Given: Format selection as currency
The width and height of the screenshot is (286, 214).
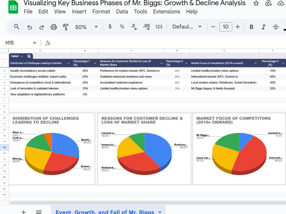Looking at the screenshot, I should [x=110, y=27].
